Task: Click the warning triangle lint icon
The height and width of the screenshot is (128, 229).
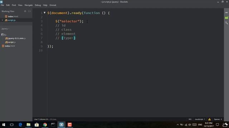Action: [209, 119]
